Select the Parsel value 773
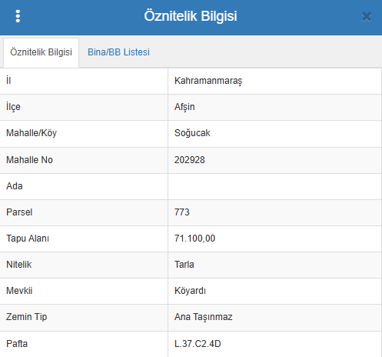The width and height of the screenshot is (382, 357). coord(182,212)
